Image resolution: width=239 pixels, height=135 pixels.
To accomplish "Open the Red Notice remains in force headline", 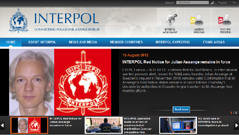I will tap(176, 62).
